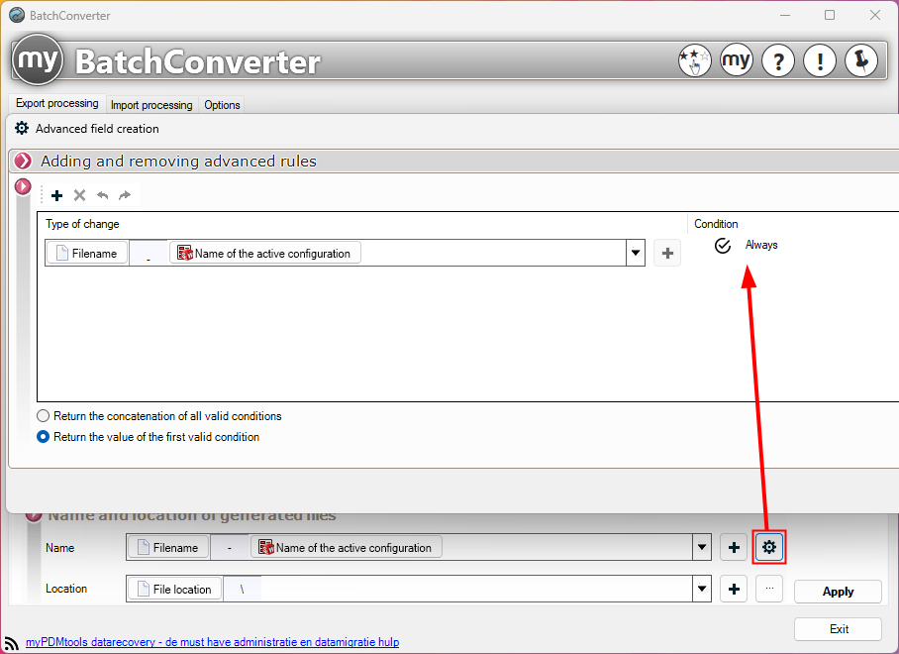899x654 pixels.
Task: Expand the 'Adding and removing advanced rules' section
Action: (22, 160)
